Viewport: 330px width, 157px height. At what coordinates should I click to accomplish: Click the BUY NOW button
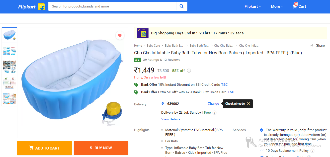(101, 148)
